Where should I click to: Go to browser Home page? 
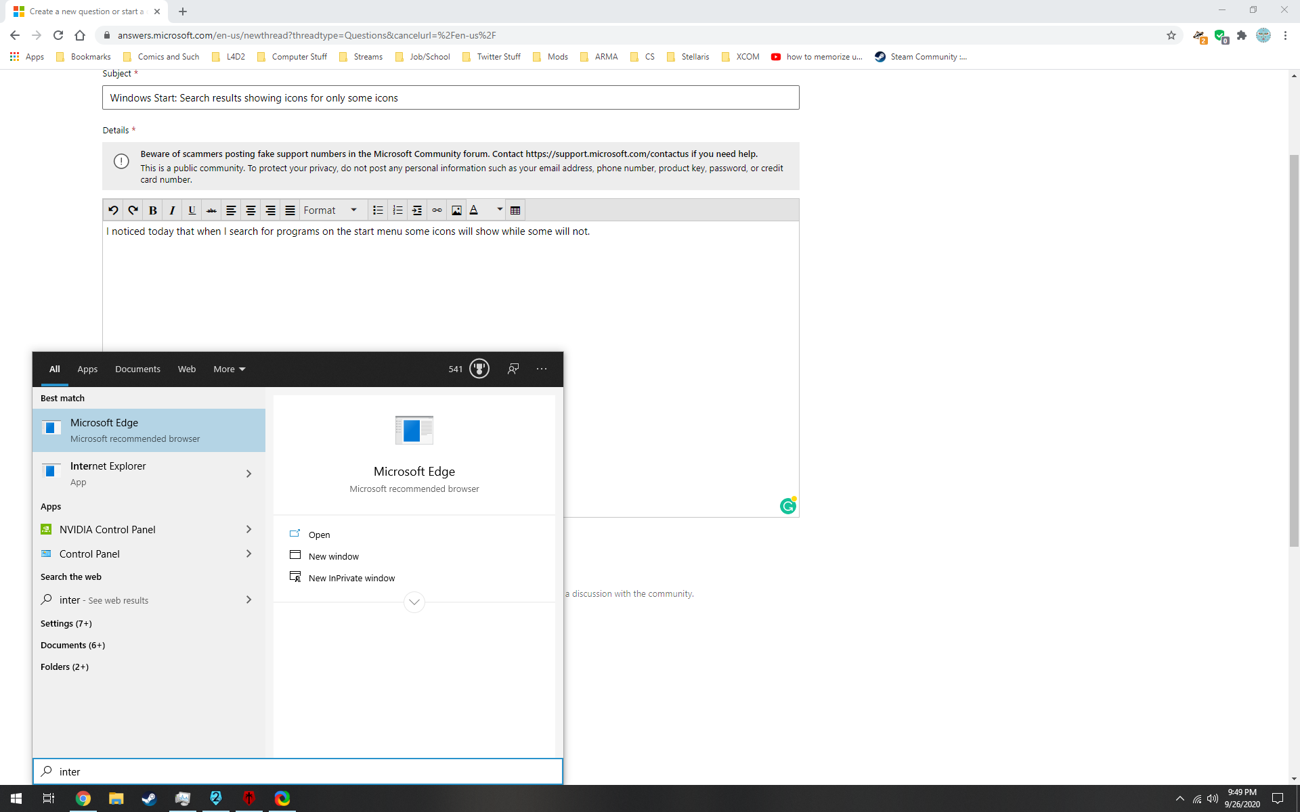tap(80, 35)
